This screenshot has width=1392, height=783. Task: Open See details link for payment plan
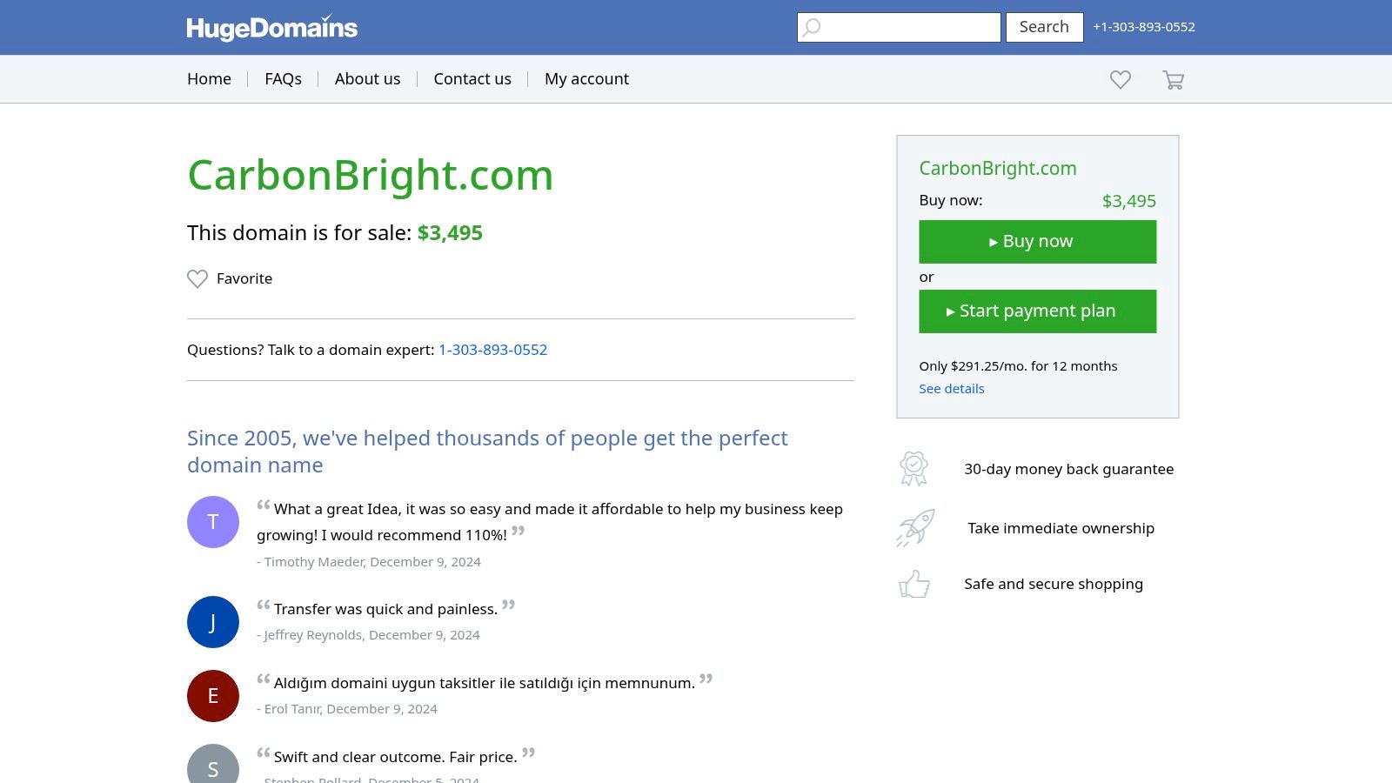click(x=952, y=389)
